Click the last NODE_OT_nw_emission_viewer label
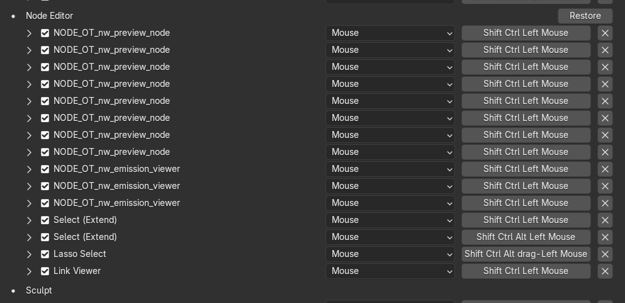The width and height of the screenshot is (625, 303). click(116, 203)
